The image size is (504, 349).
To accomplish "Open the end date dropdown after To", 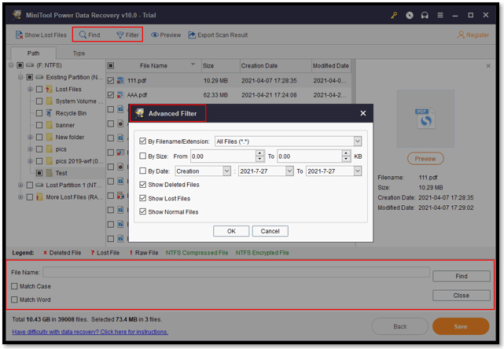I will click(358, 171).
